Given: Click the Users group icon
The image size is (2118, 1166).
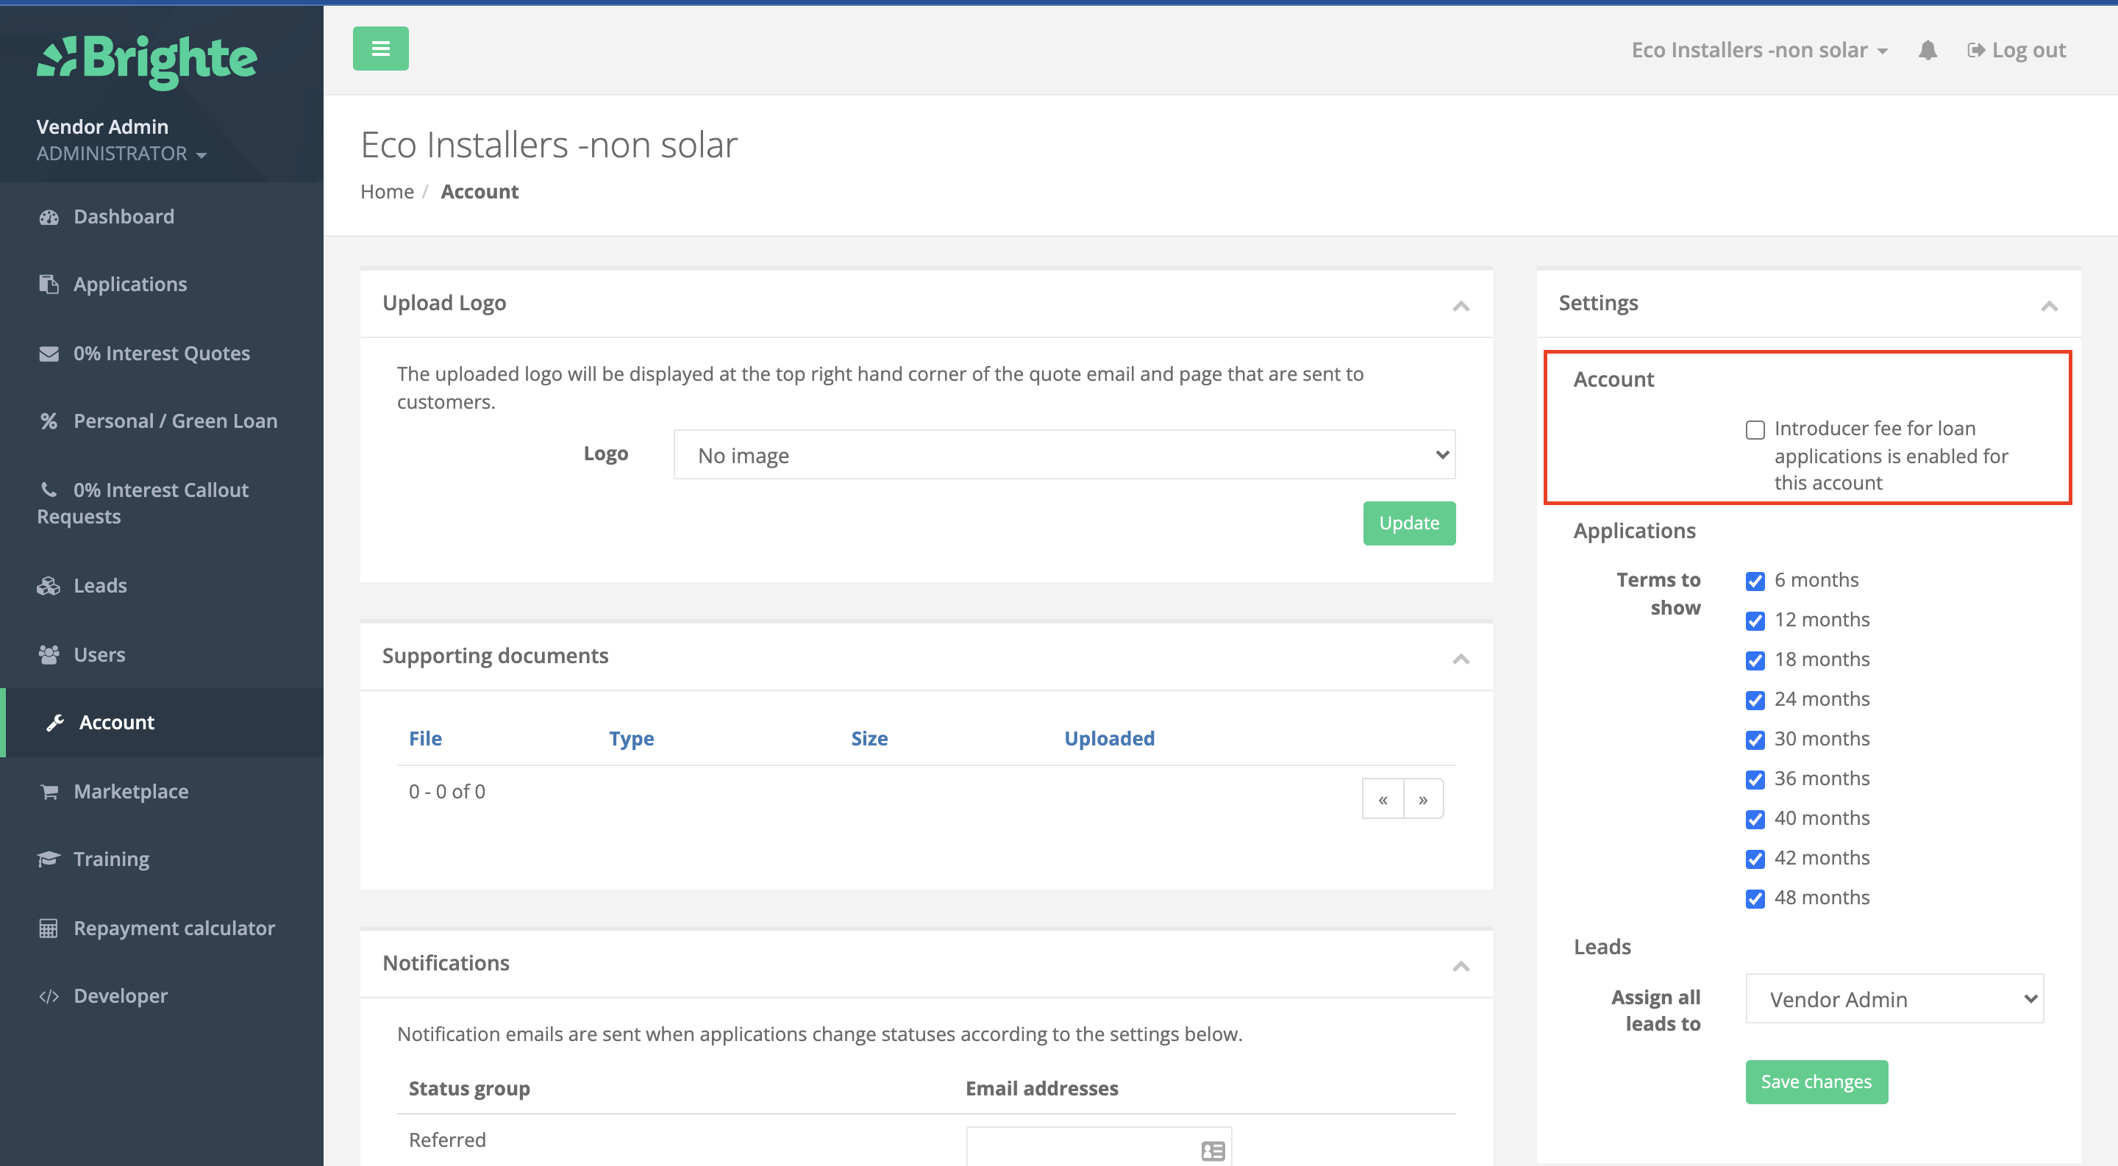Looking at the screenshot, I should (x=49, y=655).
